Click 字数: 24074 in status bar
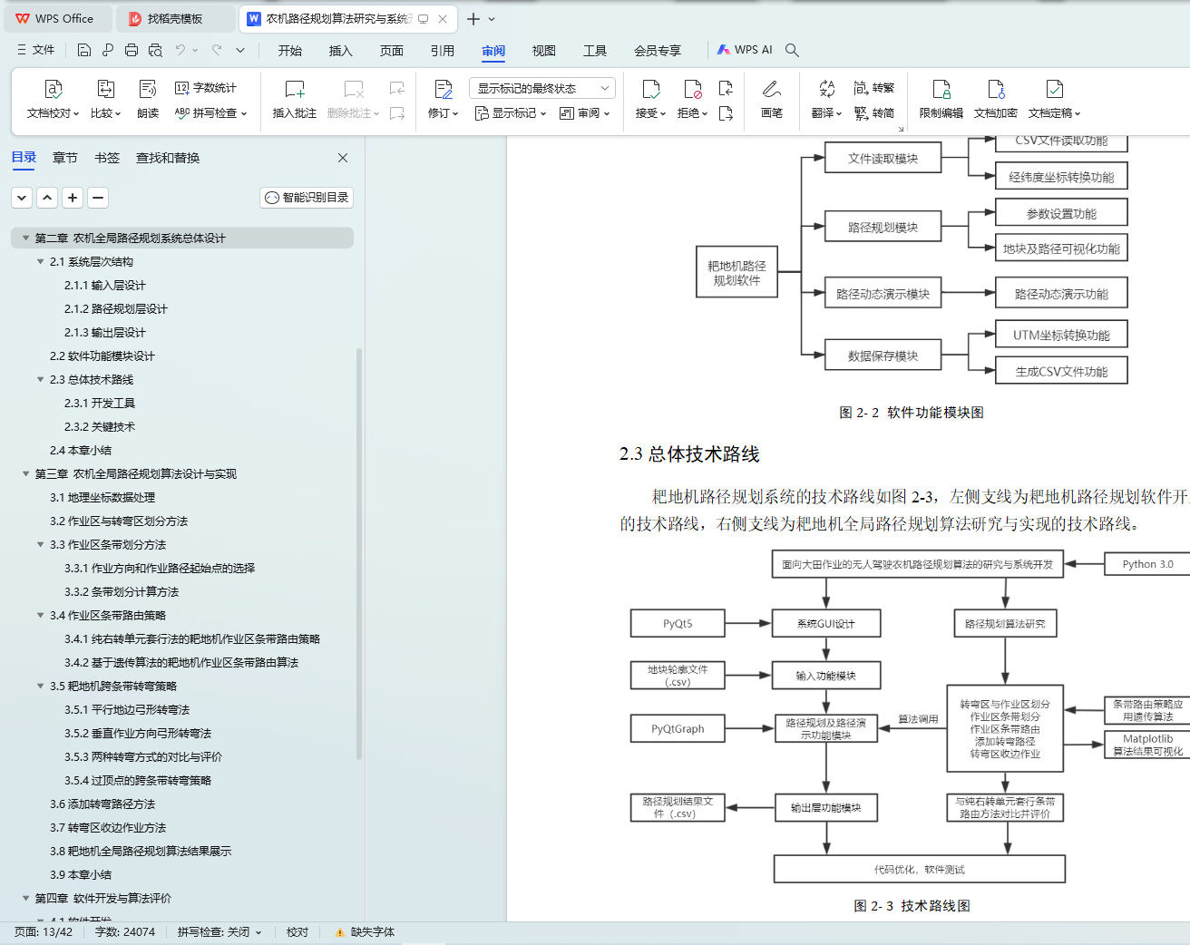Viewport: 1190px width, 945px height. pyautogui.click(x=125, y=932)
